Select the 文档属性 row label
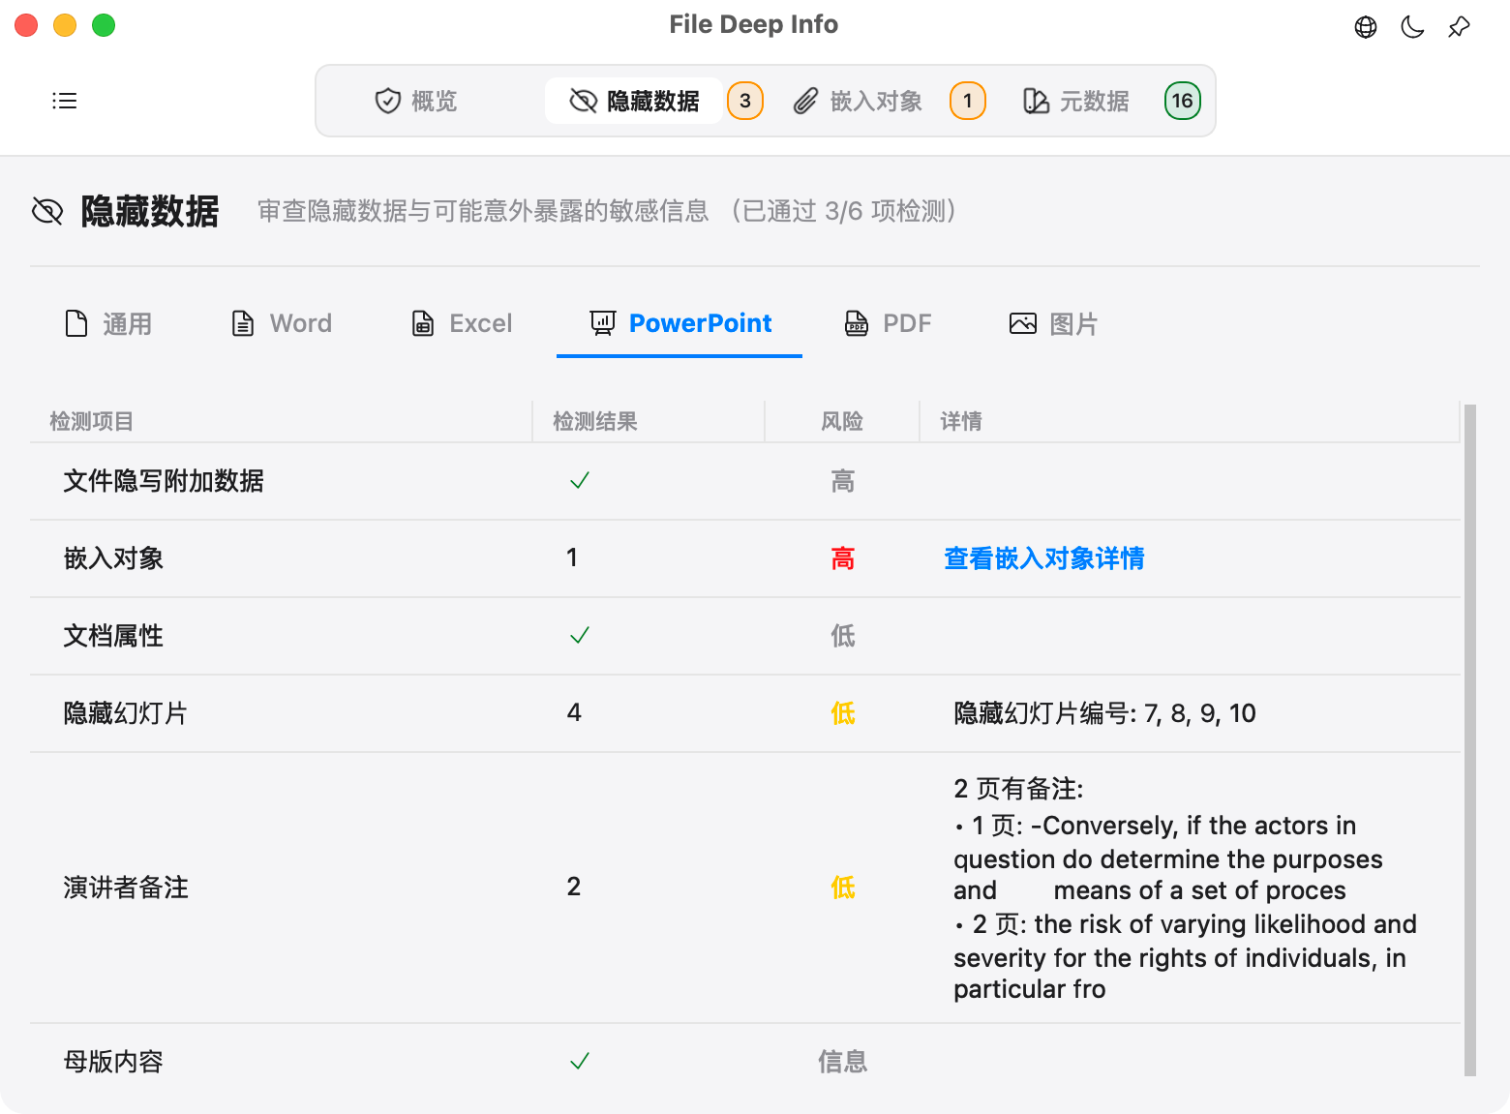 [x=113, y=636]
